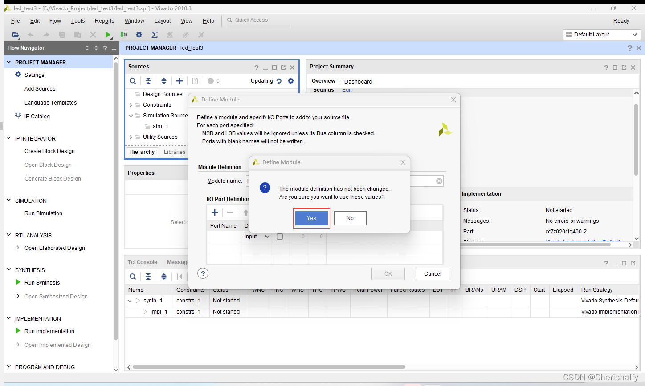Click the Design Runs search icon
The image size is (645, 386).
coord(133,277)
